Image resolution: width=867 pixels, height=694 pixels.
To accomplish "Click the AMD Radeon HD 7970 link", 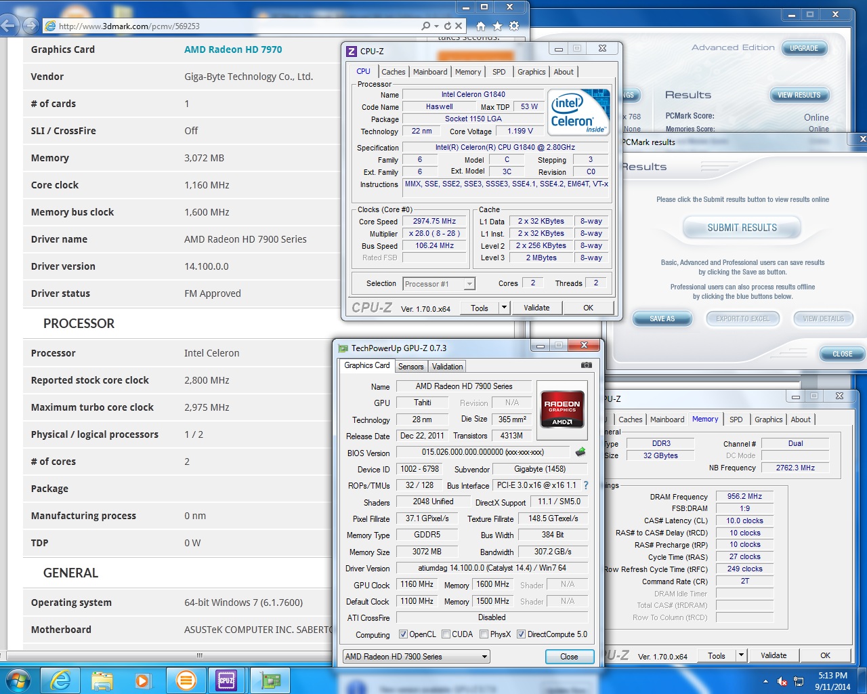I will pyautogui.click(x=233, y=49).
